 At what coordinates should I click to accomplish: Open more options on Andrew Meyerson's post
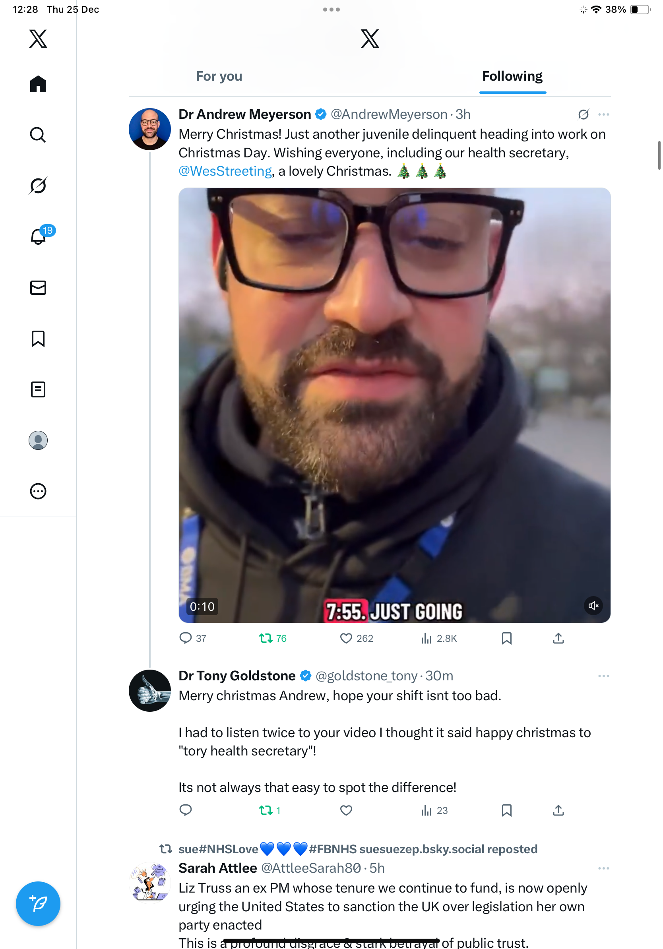pos(603,114)
